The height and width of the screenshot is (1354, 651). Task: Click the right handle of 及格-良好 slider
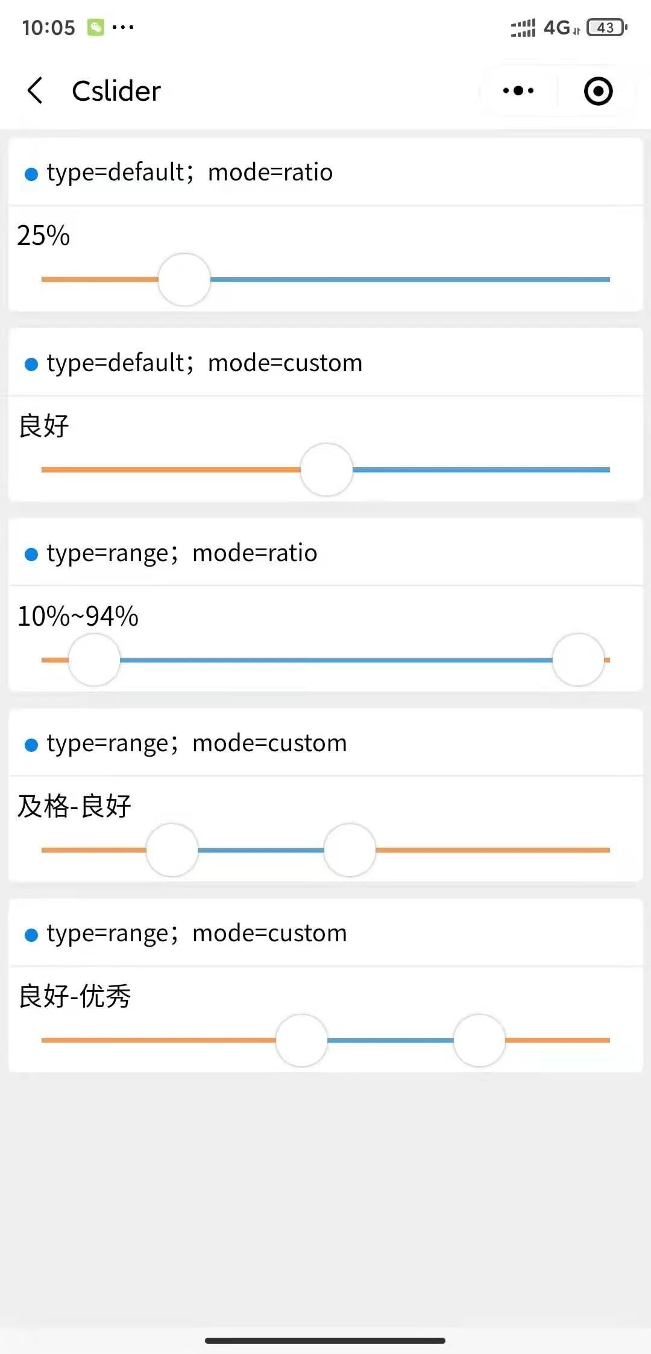(x=350, y=850)
